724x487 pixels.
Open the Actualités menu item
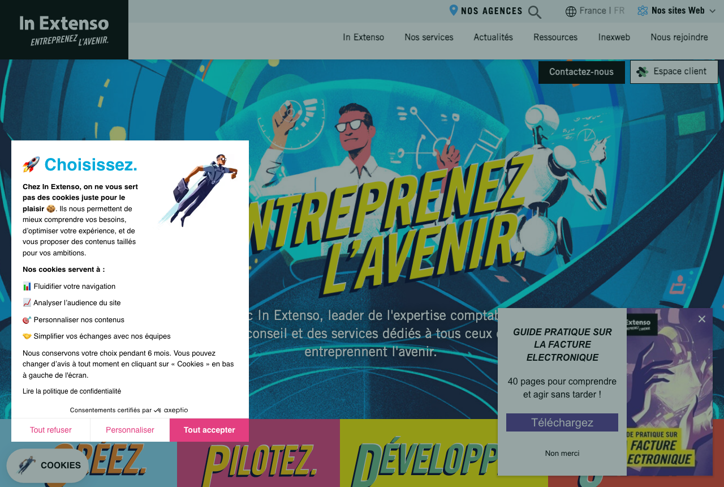coord(493,37)
